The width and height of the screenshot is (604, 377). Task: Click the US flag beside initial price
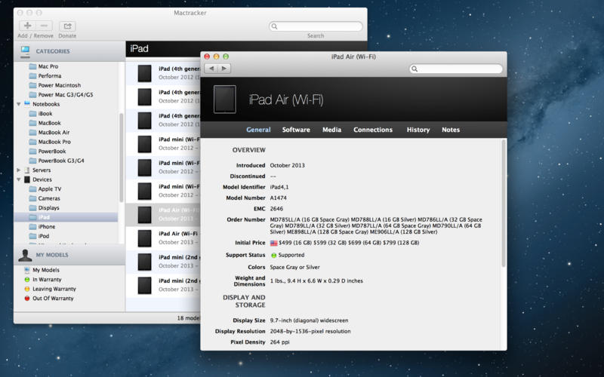pos(274,243)
